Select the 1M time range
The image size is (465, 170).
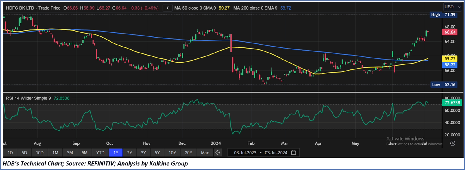[55, 153]
